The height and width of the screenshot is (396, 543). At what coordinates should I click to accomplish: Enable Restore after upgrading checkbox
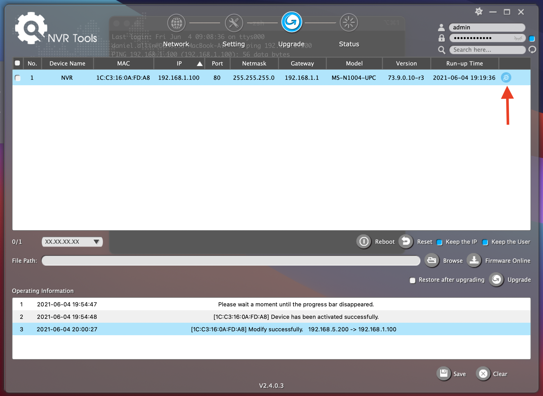click(x=412, y=280)
